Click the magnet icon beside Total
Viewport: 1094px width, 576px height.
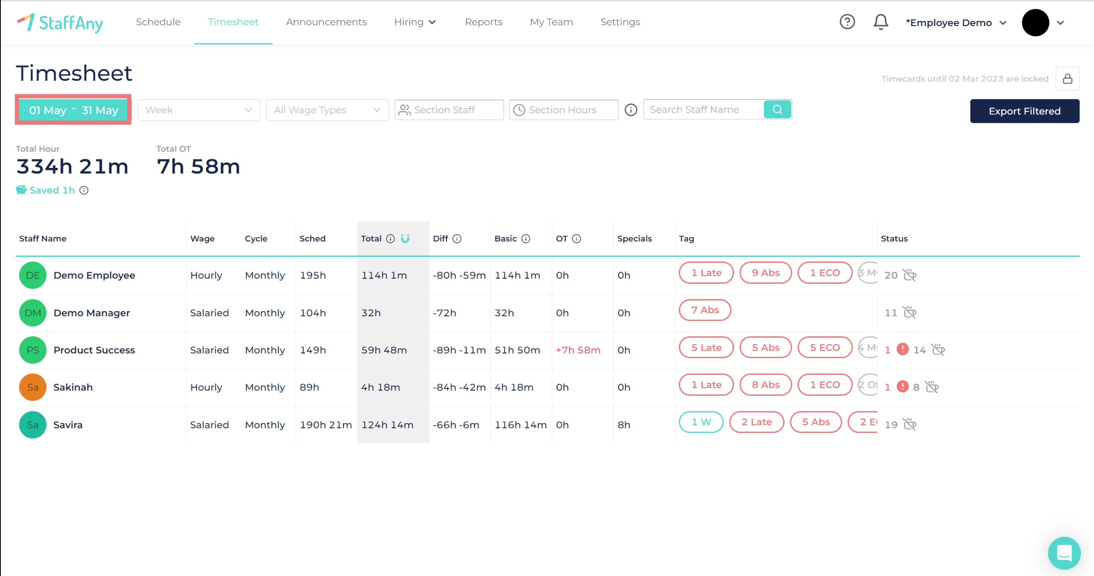[x=405, y=238]
